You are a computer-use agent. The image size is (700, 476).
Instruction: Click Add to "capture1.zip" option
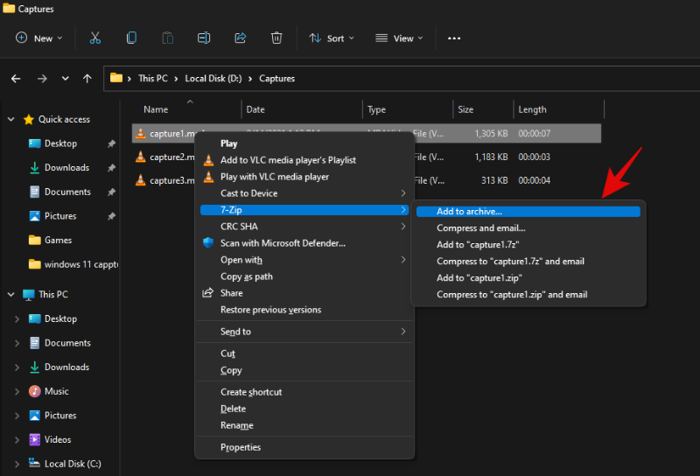click(479, 277)
